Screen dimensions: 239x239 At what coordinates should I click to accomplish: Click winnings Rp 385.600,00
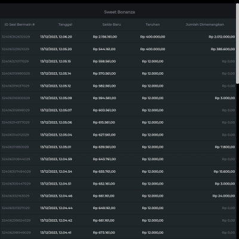pos(223,49)
